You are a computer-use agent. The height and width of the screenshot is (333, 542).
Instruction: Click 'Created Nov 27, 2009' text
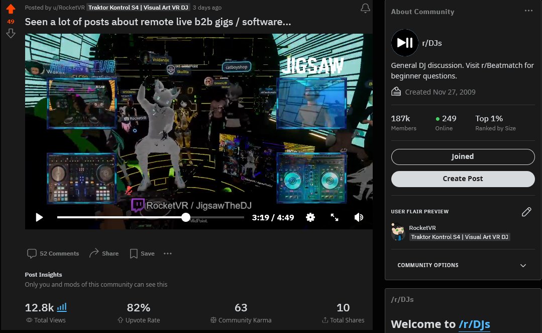tap(440, 92)
